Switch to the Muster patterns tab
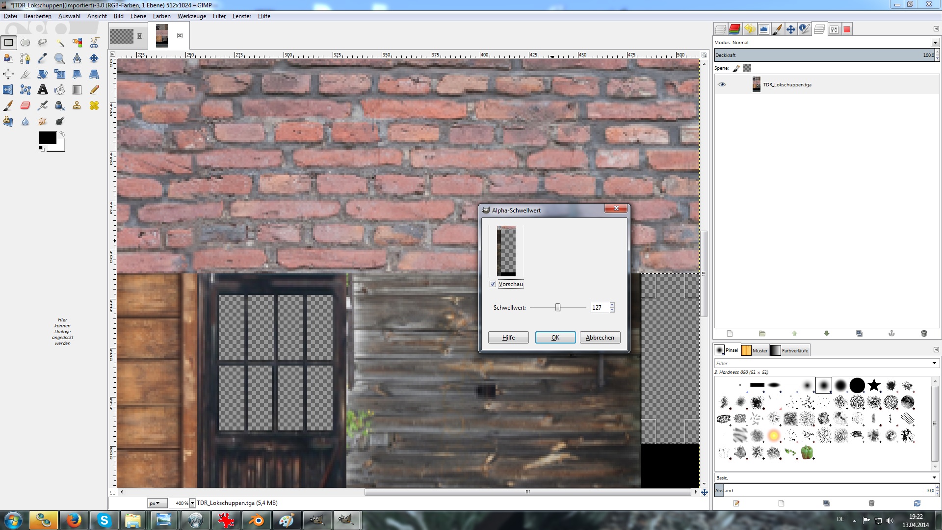 pos(755,350)
